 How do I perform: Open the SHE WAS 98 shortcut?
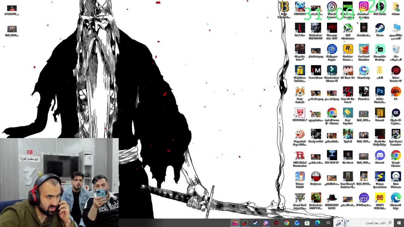[332, 157]
